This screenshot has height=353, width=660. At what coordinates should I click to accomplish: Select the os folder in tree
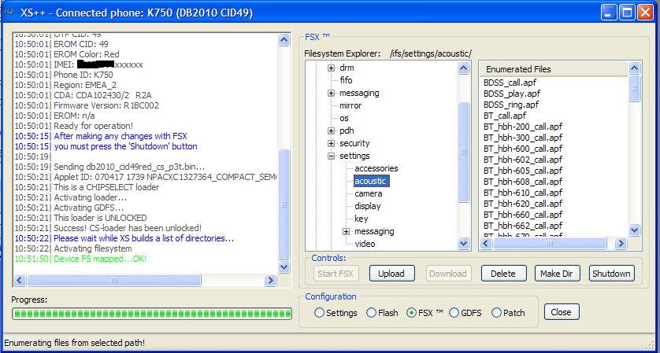(x=344, y=118)
